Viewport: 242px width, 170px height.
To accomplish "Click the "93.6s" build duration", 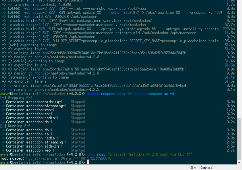I will pos(230,41).
